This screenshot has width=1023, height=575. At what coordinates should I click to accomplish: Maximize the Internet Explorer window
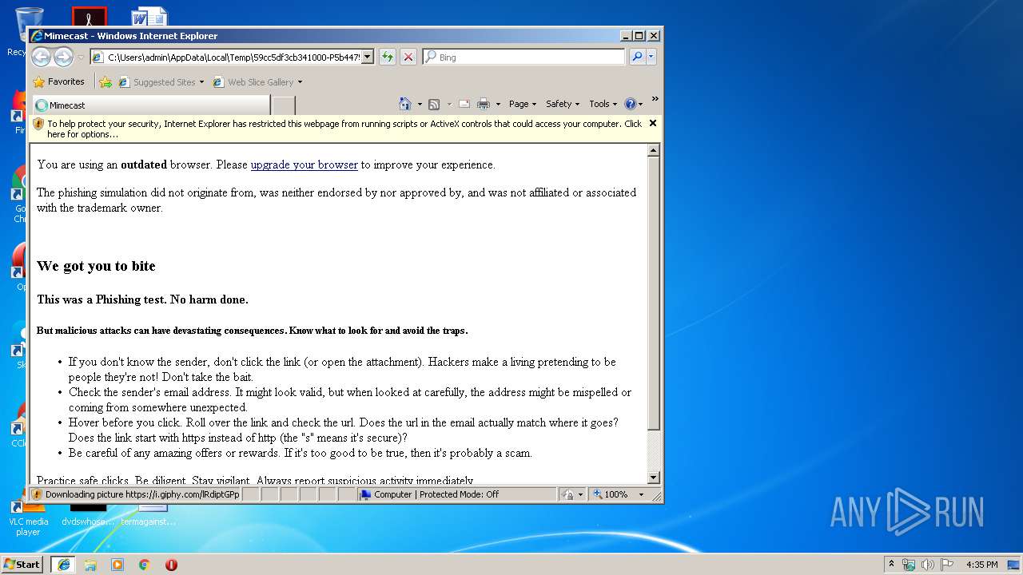639,36
